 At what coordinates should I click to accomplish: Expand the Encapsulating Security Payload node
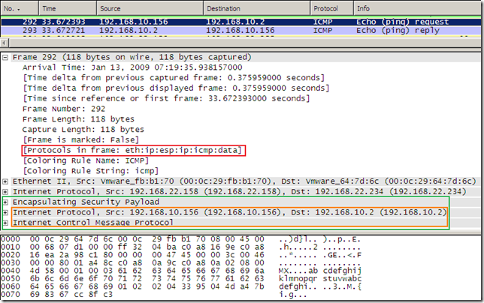coord(7,202)
